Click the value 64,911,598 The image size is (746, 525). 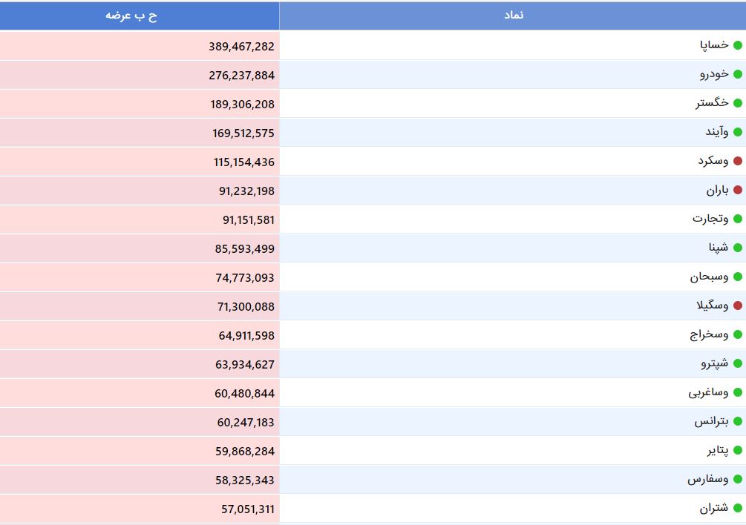[x=247, y=336]
